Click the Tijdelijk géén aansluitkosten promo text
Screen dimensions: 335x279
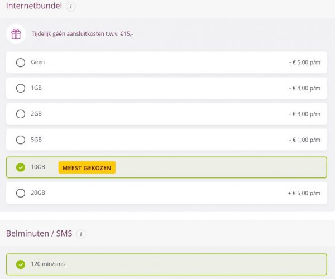[82, 34]
